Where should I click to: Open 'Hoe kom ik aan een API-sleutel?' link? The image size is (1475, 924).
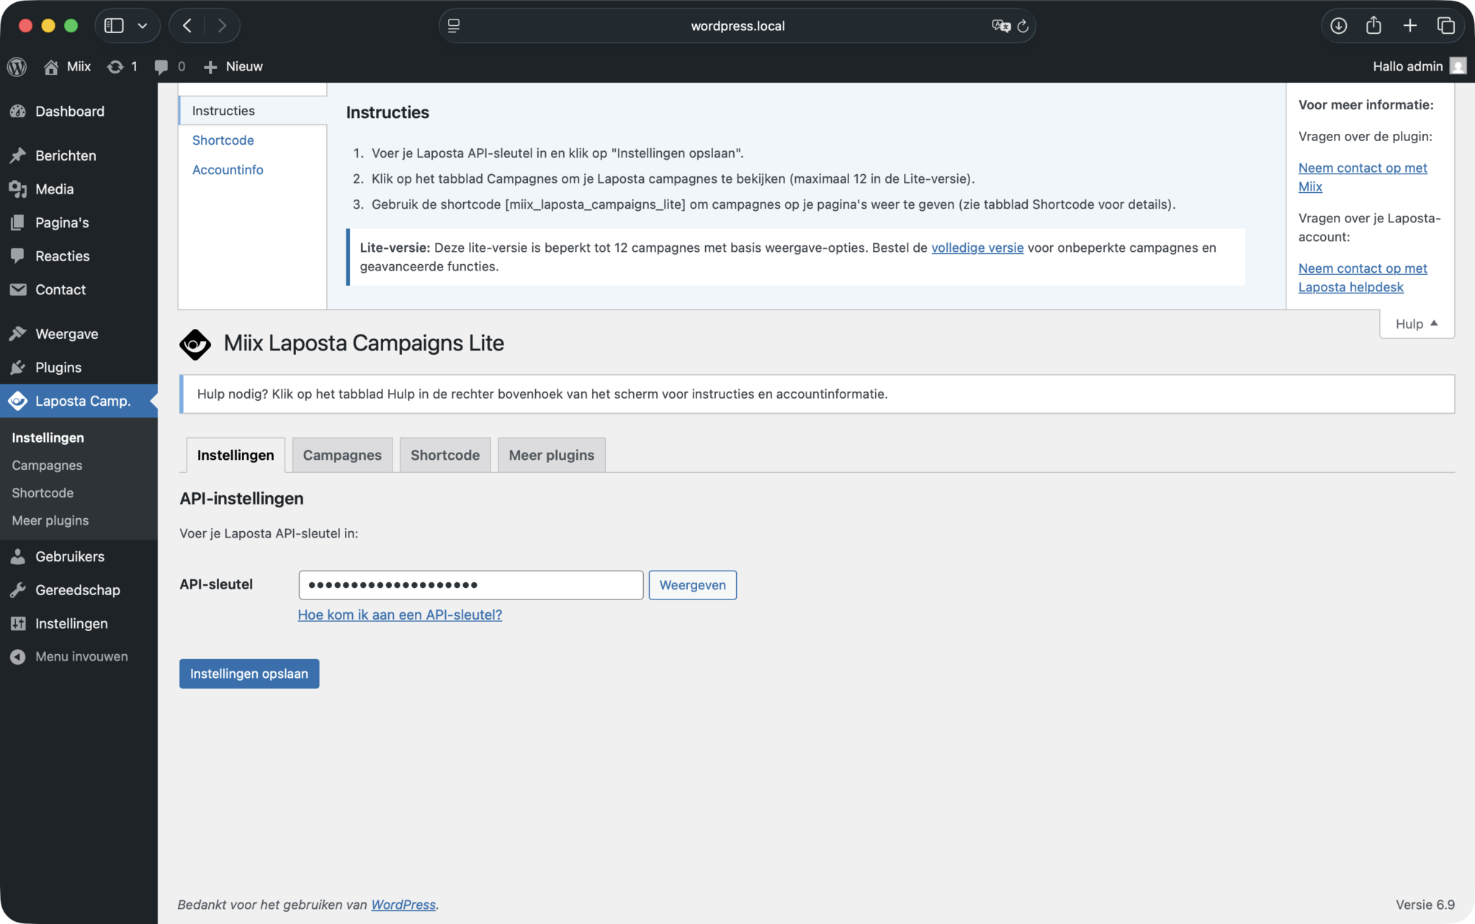(x=400, y=615)
